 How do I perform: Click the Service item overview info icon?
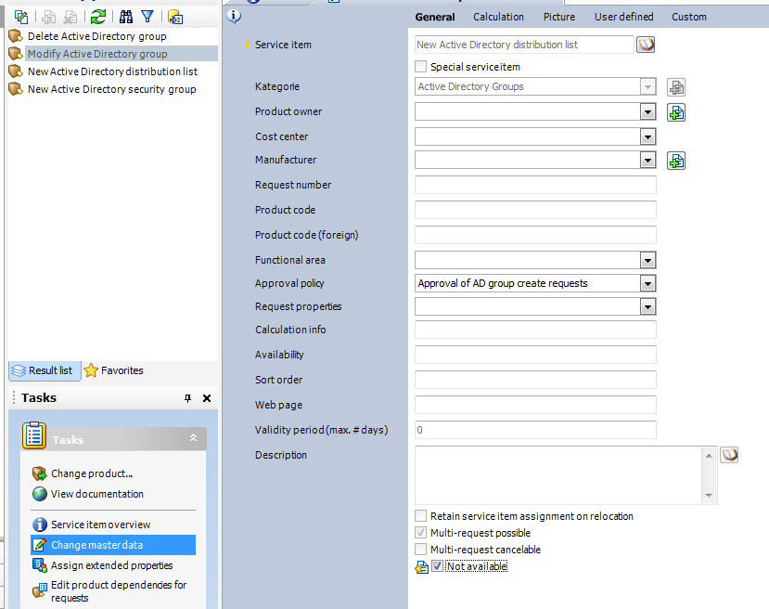point(39,525)
